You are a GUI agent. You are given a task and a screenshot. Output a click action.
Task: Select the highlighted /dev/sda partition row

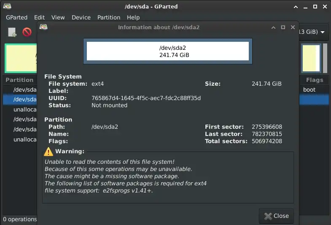tap(20, 99)
